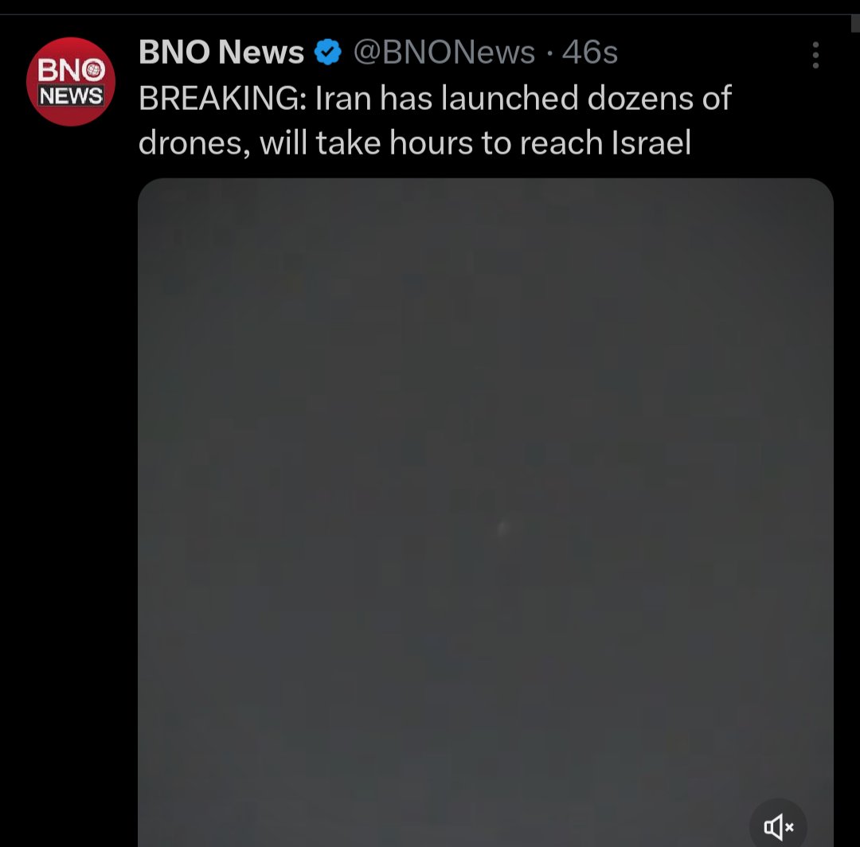Expand the post overflow menu

815,55
